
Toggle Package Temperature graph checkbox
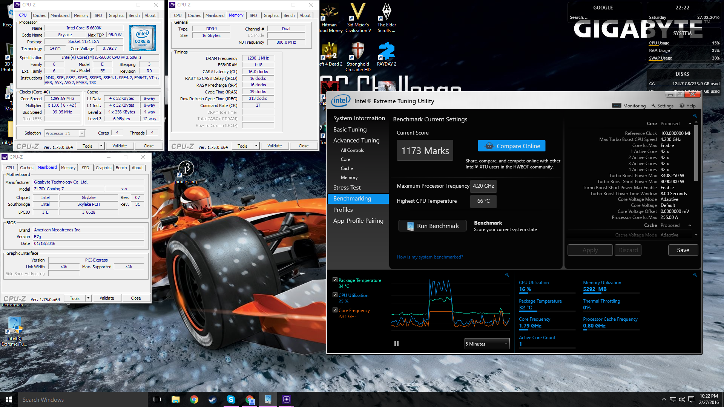click(x=335, y=280)
